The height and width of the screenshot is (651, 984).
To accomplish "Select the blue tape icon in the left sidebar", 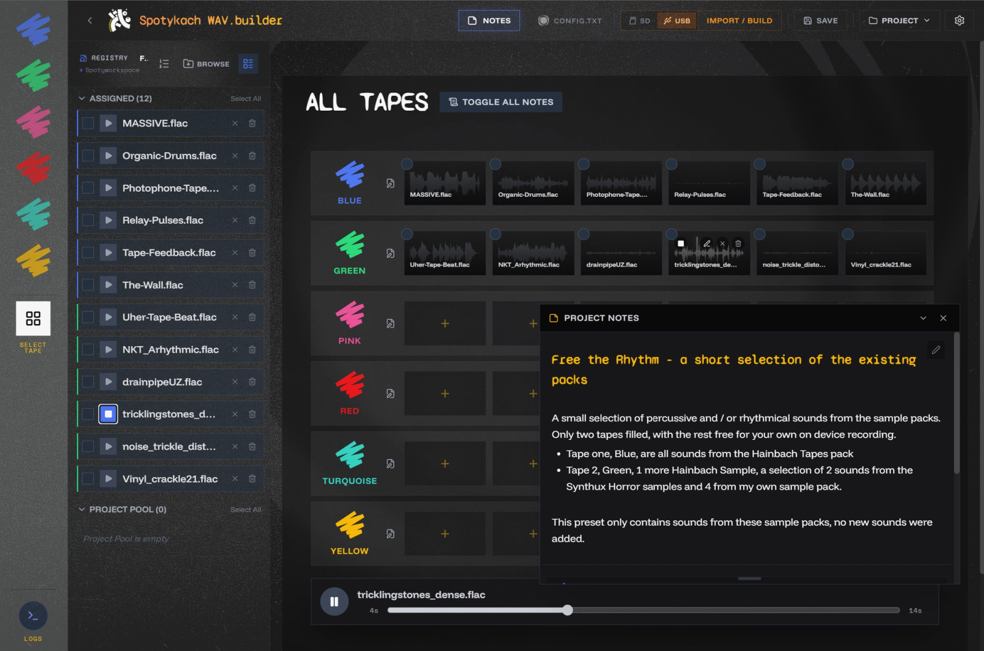I will point(33,29).
